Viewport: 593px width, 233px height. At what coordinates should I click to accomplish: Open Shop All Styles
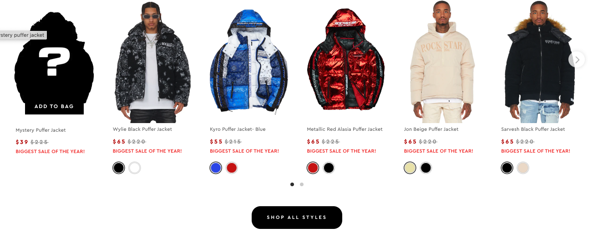coord(297,217)
